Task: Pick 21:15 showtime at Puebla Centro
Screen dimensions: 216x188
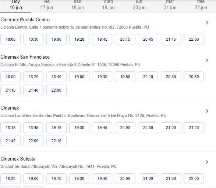Action: pos(171,39)
